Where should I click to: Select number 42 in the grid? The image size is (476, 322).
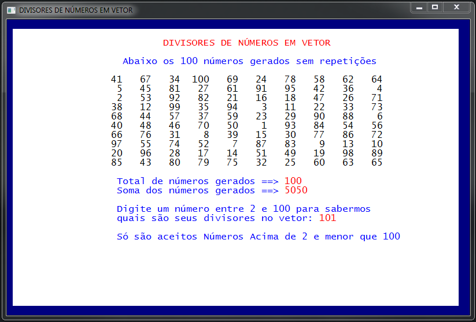[319, 89]
